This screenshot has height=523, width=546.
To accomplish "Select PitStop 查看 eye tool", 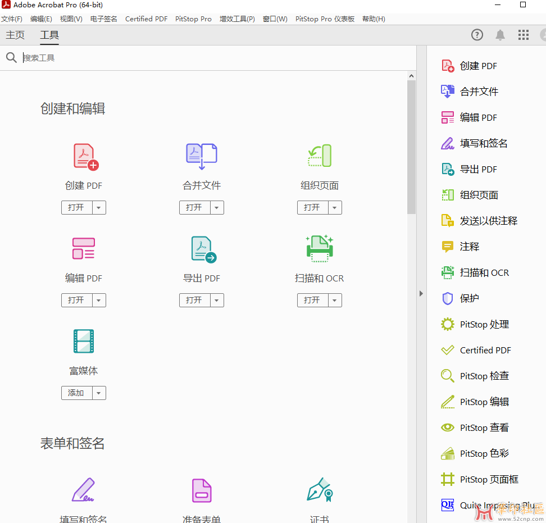I will (x=475, y=428).
